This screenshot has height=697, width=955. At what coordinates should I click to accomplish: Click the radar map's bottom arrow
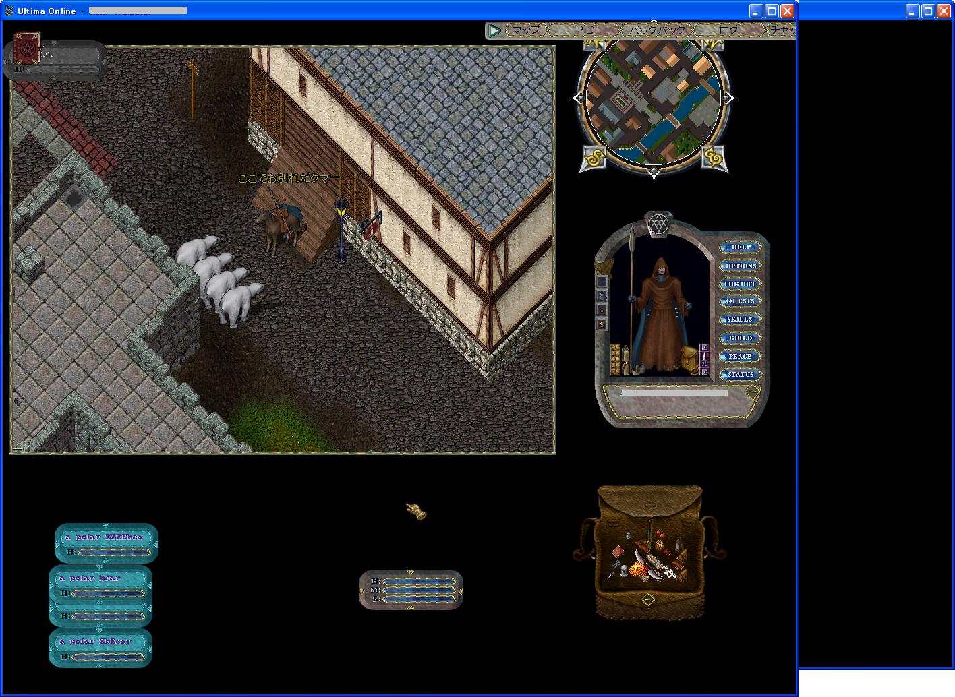pos(654,174)
